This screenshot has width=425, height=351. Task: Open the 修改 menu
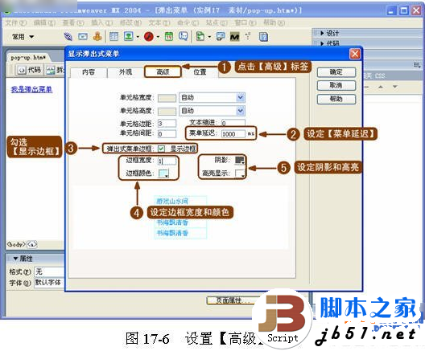(130, 22)
